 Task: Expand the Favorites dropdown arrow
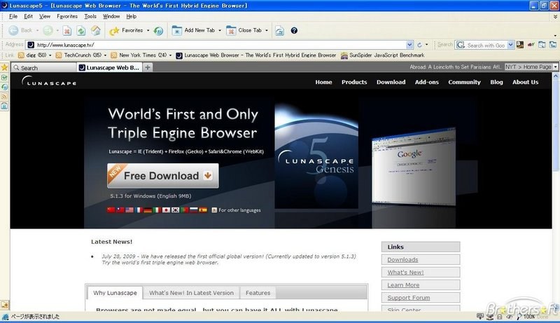coord(148,31)
